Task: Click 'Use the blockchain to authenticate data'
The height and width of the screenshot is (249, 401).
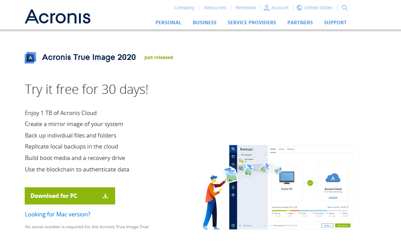Action: click(x=77, y=170)
